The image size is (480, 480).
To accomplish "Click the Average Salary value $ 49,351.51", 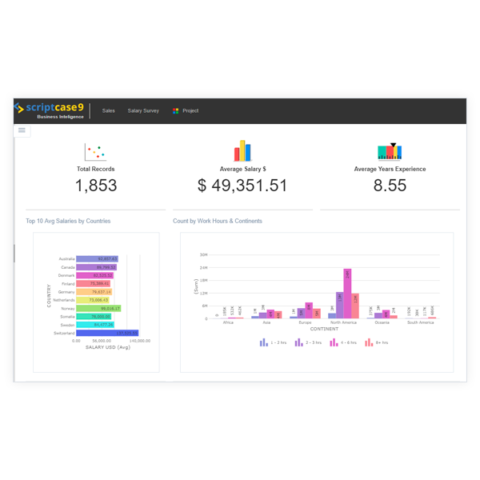I will tap(242, 186).
